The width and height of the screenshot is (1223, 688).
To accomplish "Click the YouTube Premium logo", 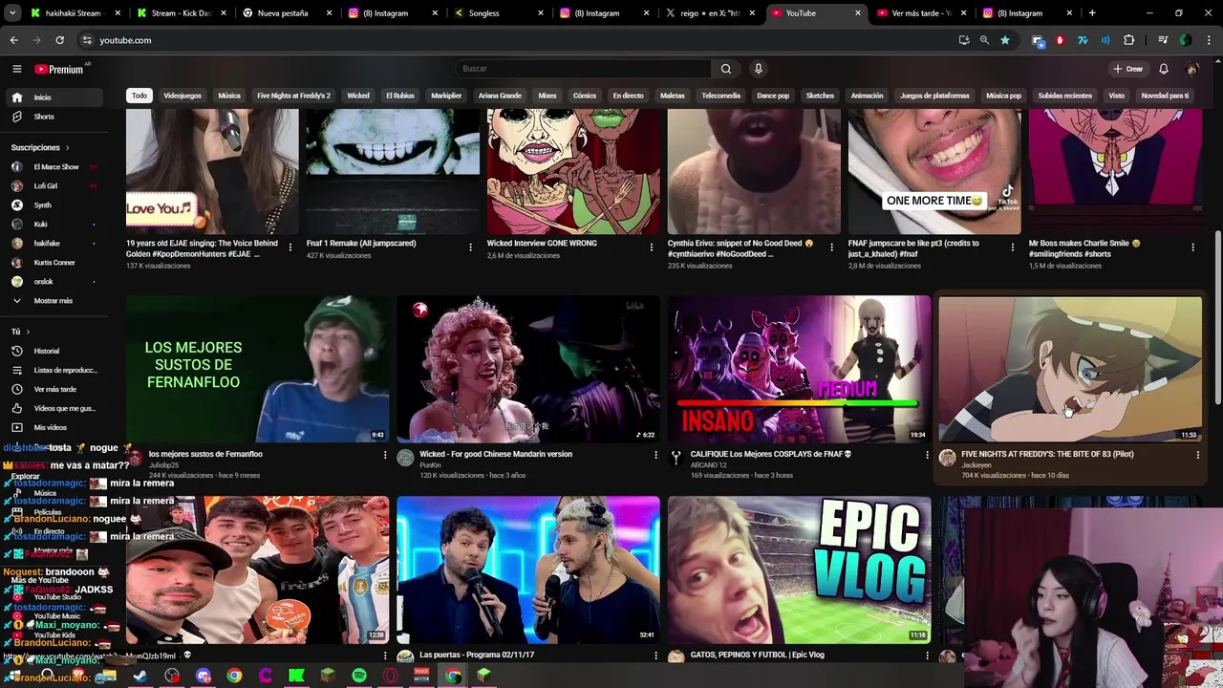I will click(59, 69).
